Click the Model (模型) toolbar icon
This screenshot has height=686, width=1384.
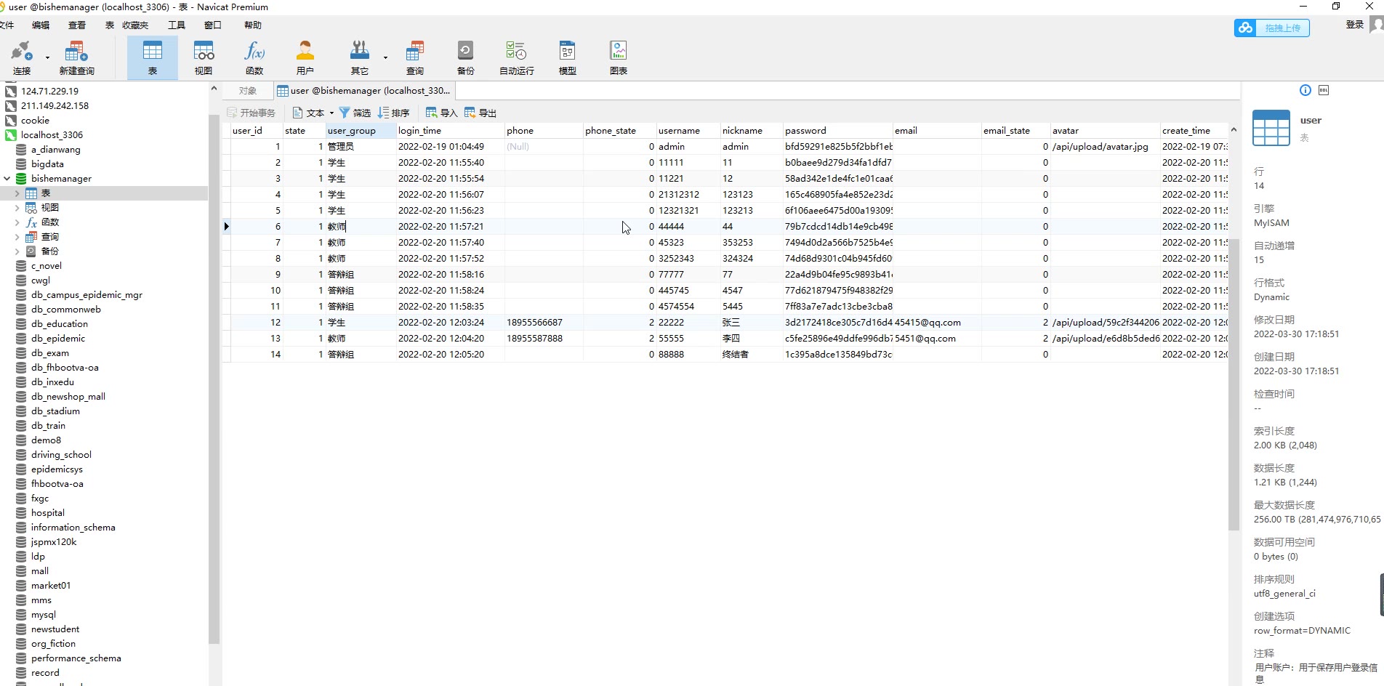[x=567, y=57]
